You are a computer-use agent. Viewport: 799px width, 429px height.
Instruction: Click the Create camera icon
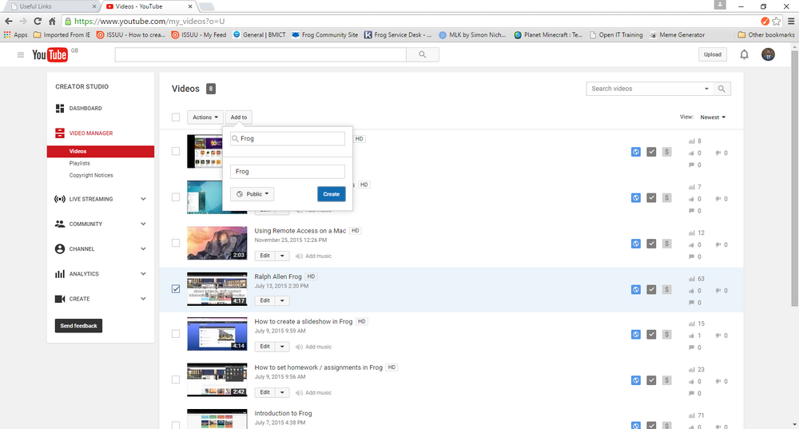click(60, 299)
